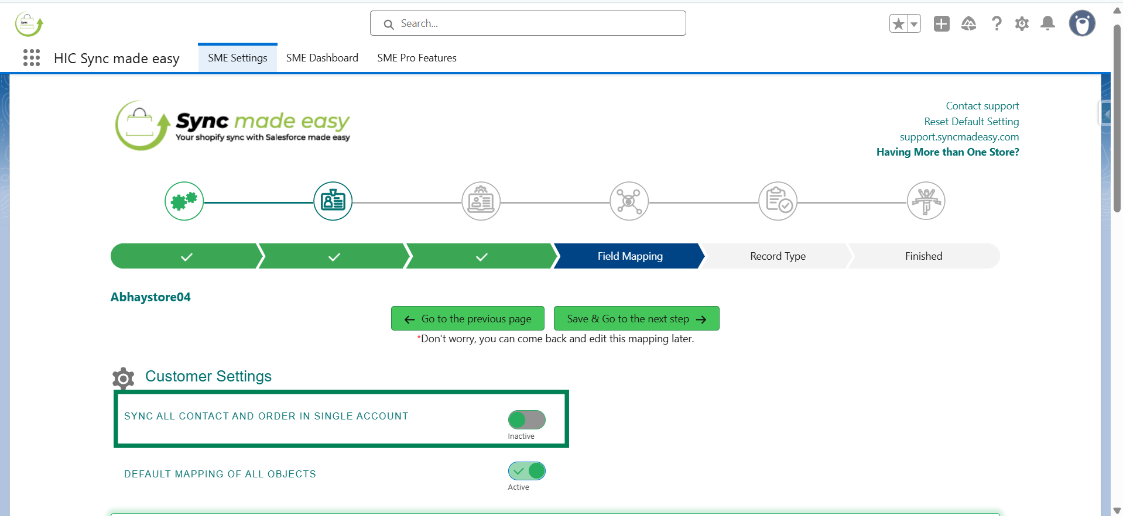The width and height of the screenshot is (1123, 516).
Task: Click the sixth step finish icon
Action: 926,201
